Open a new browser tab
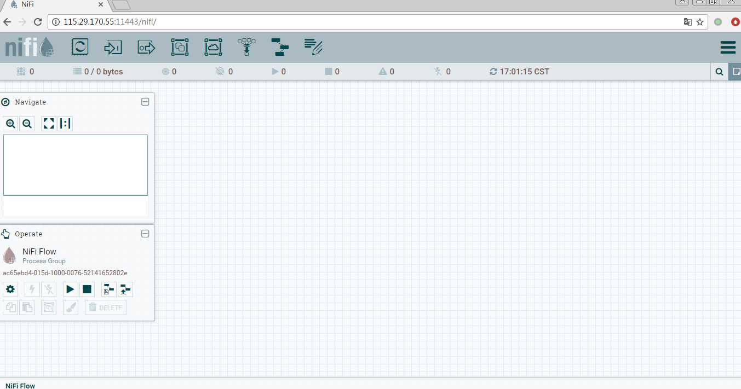Viewport: 741px width, 389px height. pos(121,5)
